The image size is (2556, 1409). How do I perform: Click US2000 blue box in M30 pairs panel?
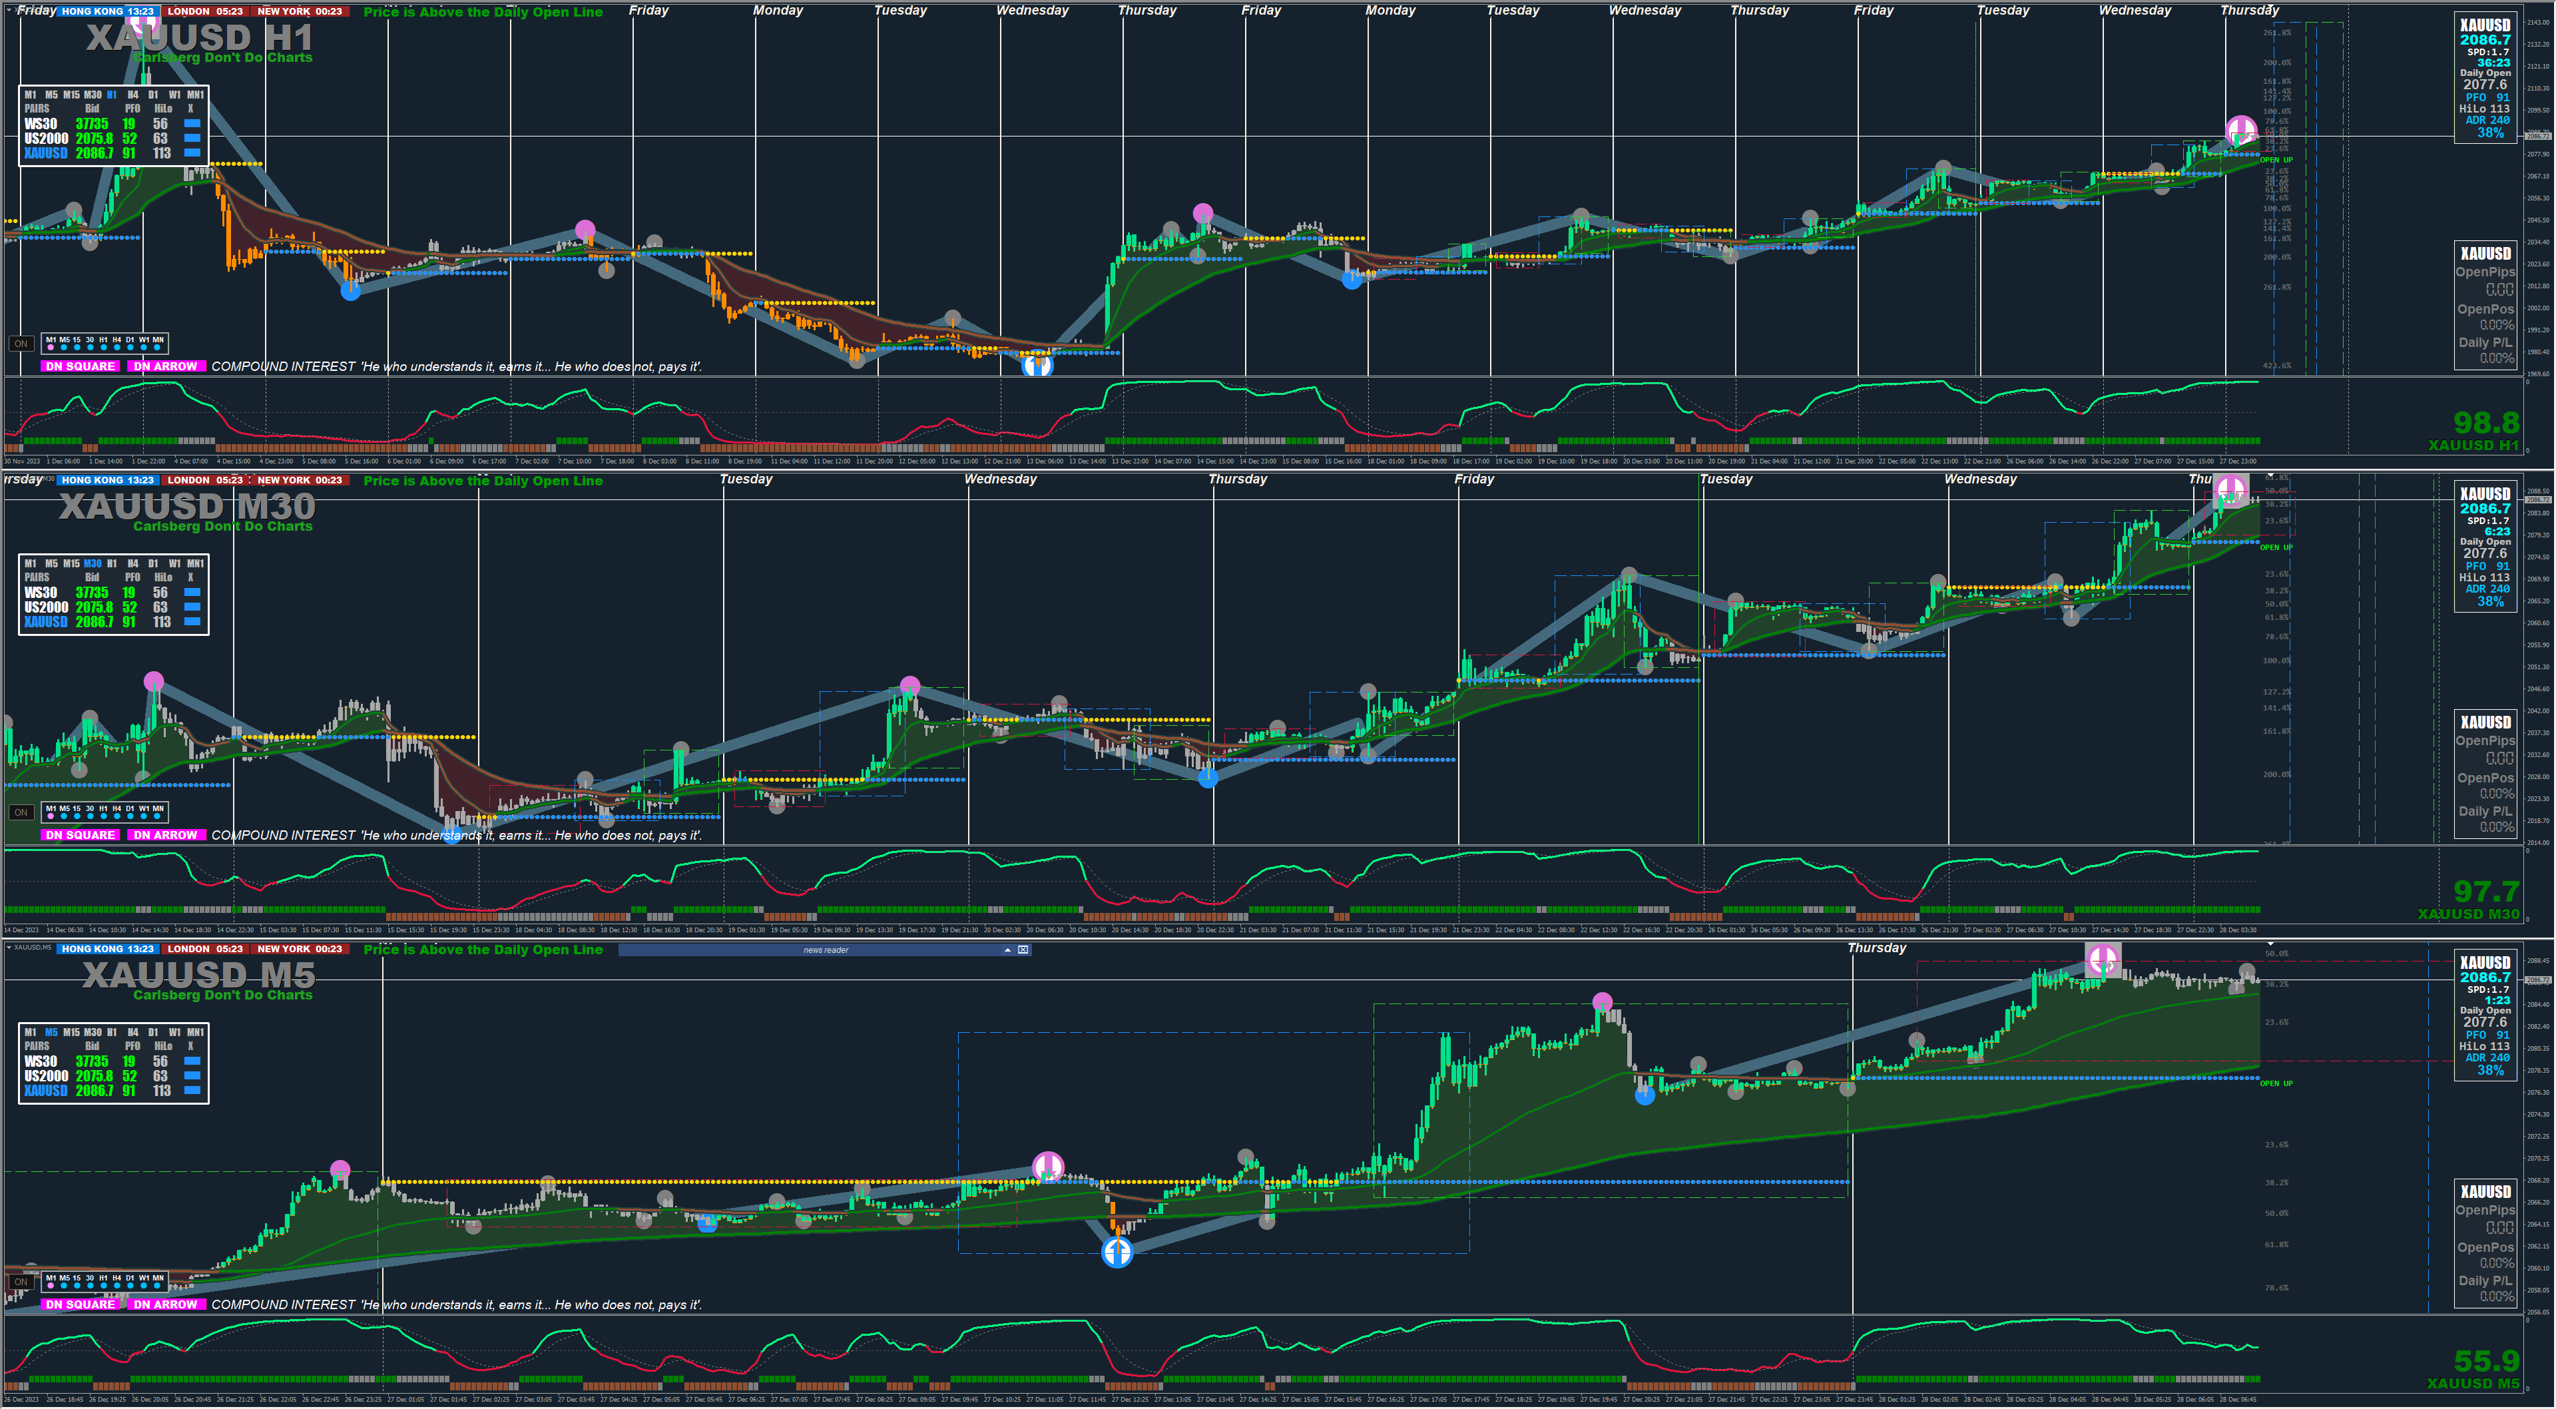pyautogui.click(x=192, y=607)
